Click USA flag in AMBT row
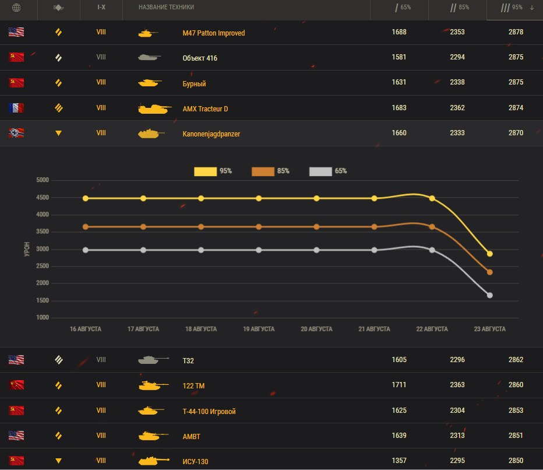 point(16,436)
